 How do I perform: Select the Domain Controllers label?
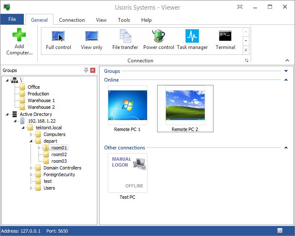(x=62, y=168)
